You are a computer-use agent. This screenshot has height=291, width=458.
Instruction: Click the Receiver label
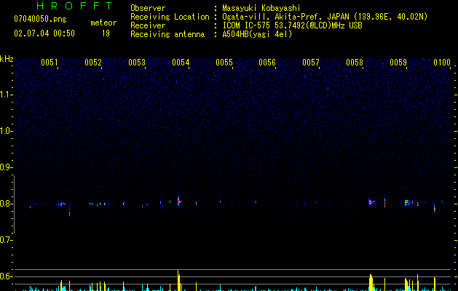pos(148,25)
